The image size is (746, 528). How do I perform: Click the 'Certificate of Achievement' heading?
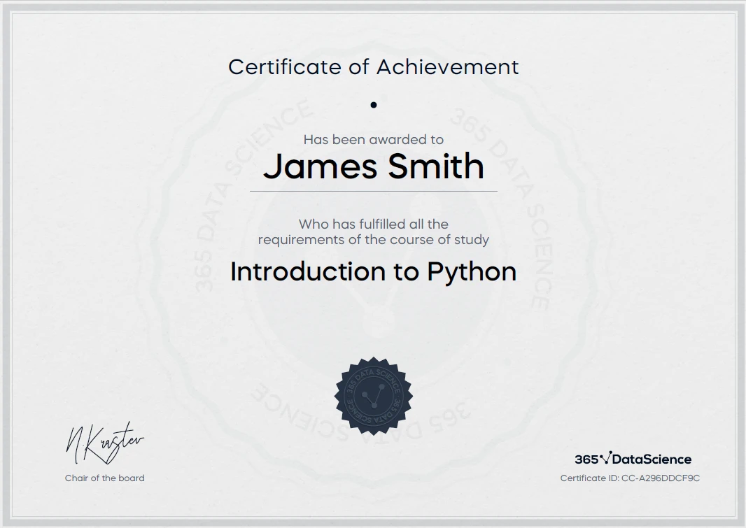click(373, 67)
